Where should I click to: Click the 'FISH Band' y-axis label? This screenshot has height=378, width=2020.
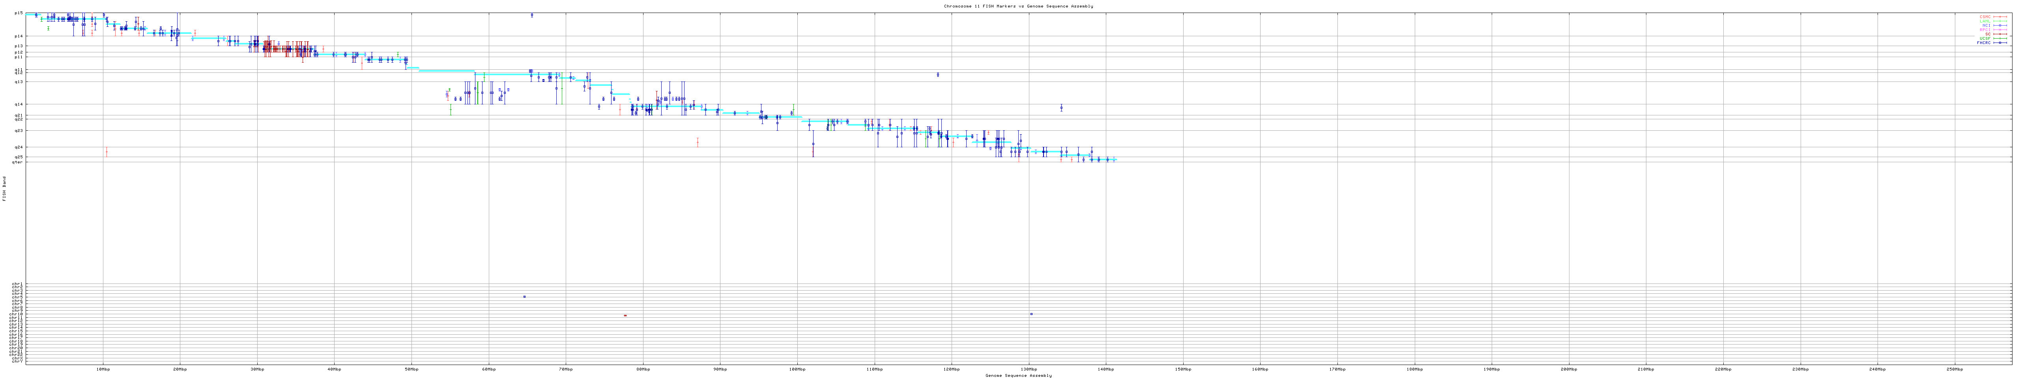click(x=5, y=189)
